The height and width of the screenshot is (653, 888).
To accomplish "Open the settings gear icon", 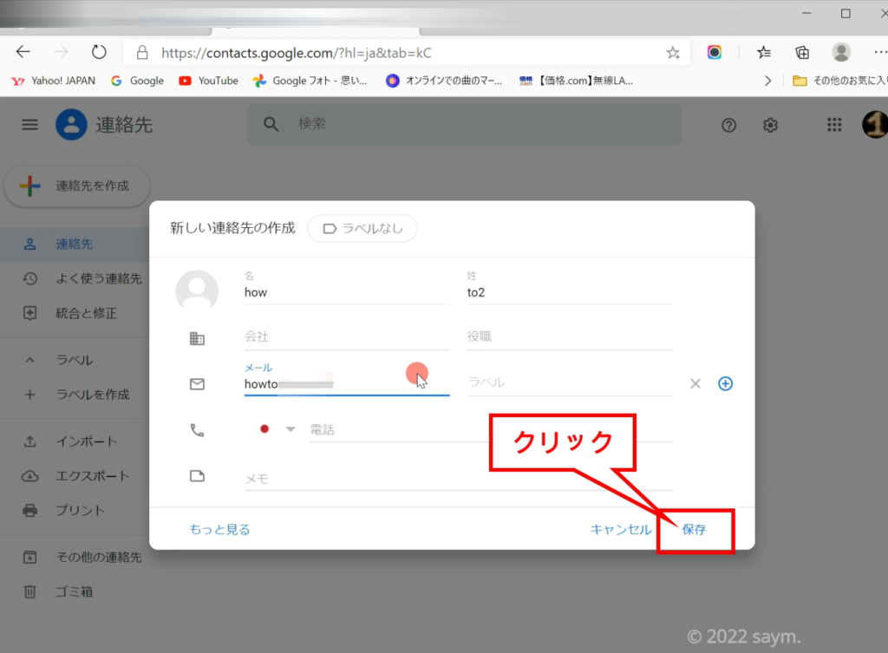I will (770, 125).
